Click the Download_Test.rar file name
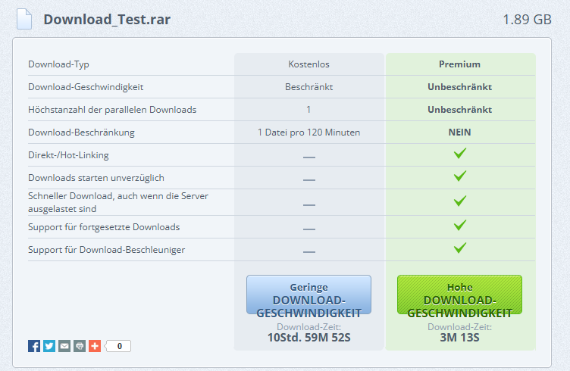Image resolution: width=570 pixels, height=371 pixels. 107,19
